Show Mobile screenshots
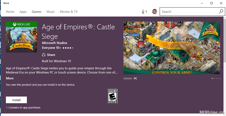The image size is (226, 116). pyautogui.click(x=127, y=78)
